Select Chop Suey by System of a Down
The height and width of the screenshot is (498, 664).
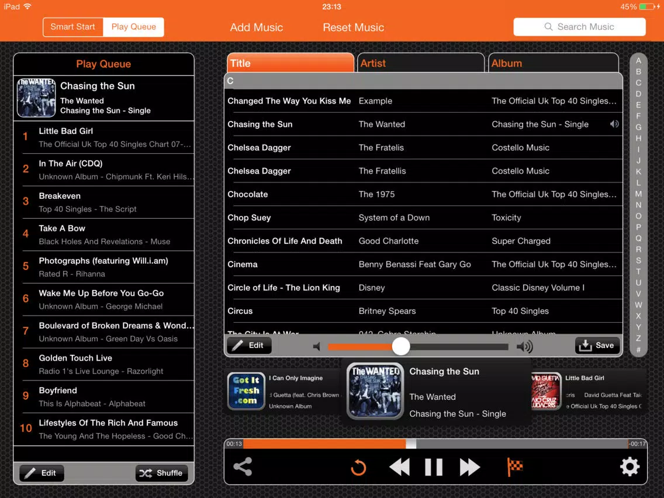pyautogui.click(x=423, y=217)
